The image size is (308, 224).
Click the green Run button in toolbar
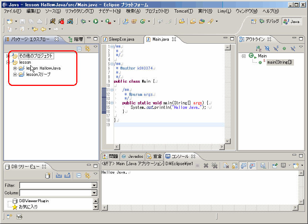tap(96, 21)
